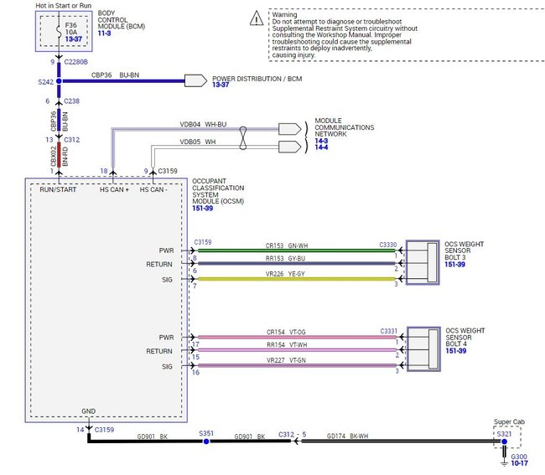Select the 'CBX02 BN-RD' vertical wire label
Viewport: 545px width, 475px height.
coord(59,157)
